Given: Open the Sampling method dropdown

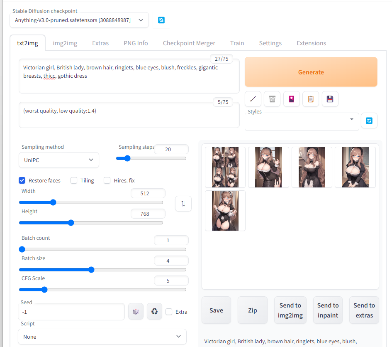Looking at the screenshot, I should tap(59, 160).
